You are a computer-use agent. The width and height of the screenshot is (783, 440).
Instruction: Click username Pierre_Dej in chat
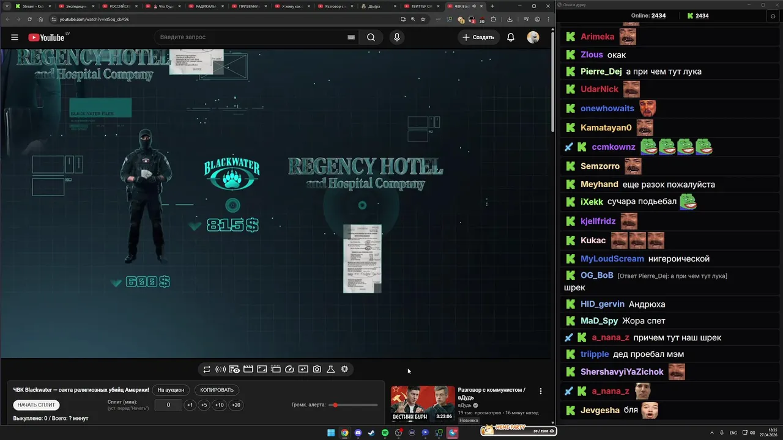[601, 71]
